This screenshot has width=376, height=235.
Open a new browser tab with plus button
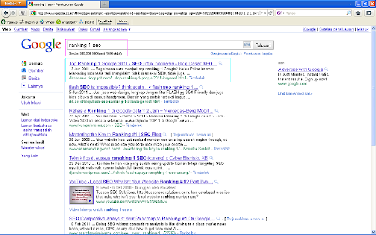point(105,4)
